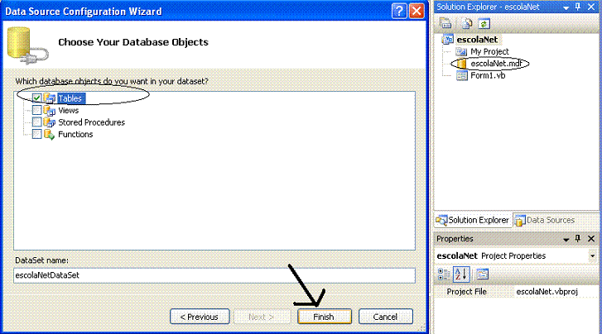
Task: Uncheck the Tables checkbox
Action: 37,98
